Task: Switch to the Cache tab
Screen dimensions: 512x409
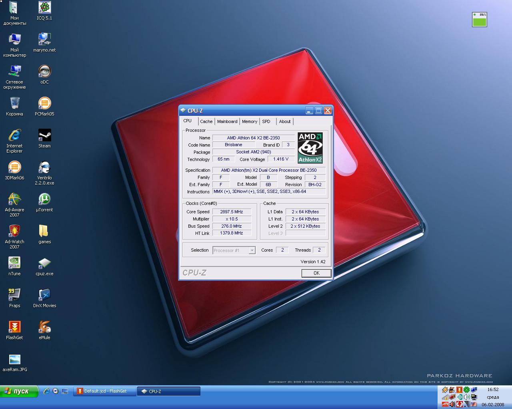Action: [x=206, y=121]
